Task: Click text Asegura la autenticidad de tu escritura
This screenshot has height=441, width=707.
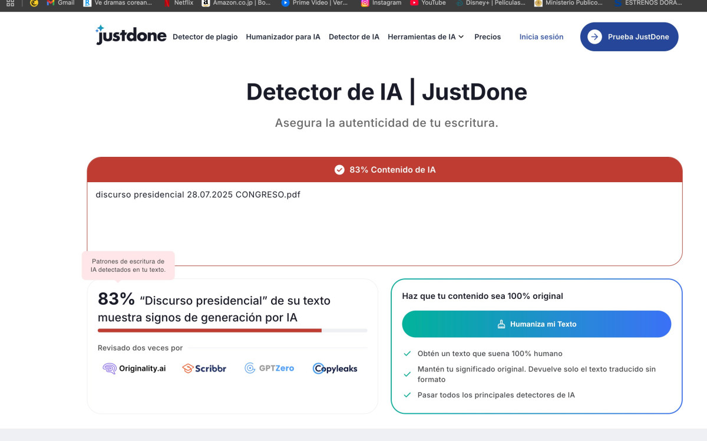Action: [386, 123]
